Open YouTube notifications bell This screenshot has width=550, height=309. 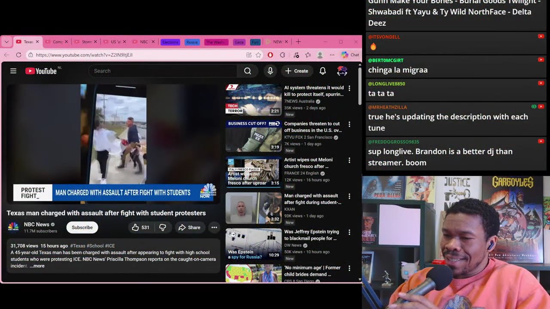[x=323, y=71]
